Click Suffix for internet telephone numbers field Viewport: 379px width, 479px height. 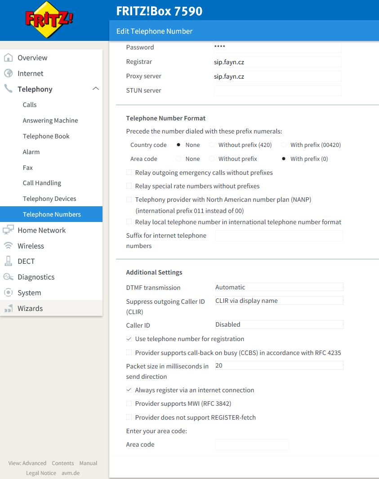click(279, 235)
